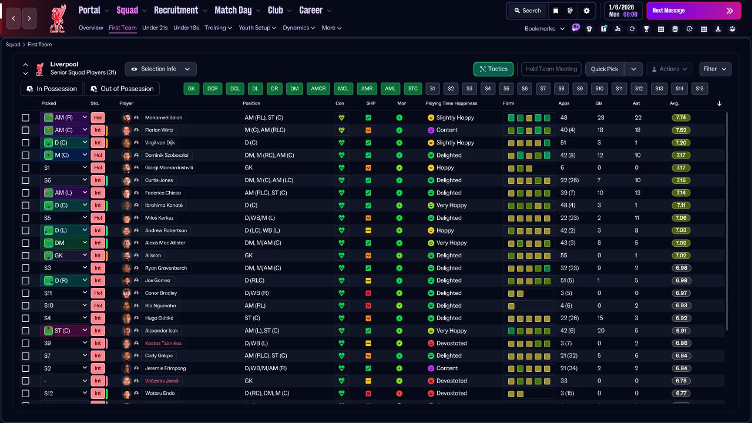Viewport: 752px width, 423px height.
Task: Open the Actions dropdown
Action: point(669,69)
